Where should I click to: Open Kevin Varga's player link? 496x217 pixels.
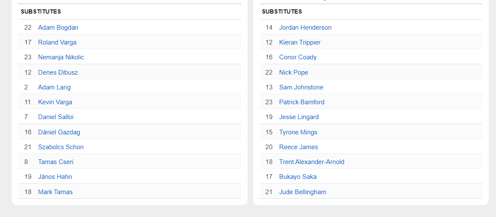pos(55,102)
